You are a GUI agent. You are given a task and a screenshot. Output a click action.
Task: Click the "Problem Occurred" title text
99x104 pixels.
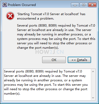[22, 5]
